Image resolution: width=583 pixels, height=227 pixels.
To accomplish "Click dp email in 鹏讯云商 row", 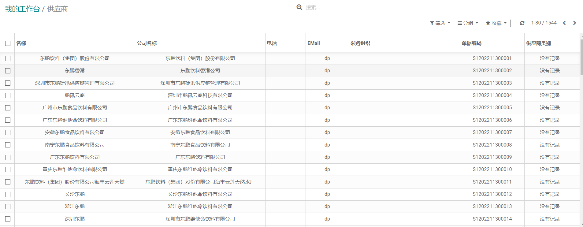I will [327, 95].
